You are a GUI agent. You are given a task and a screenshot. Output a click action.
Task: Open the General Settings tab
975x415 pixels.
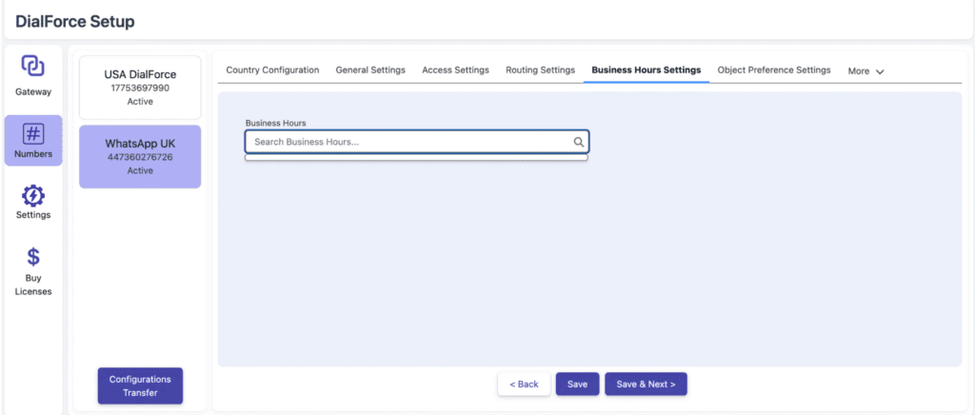[x=370, y=70]
